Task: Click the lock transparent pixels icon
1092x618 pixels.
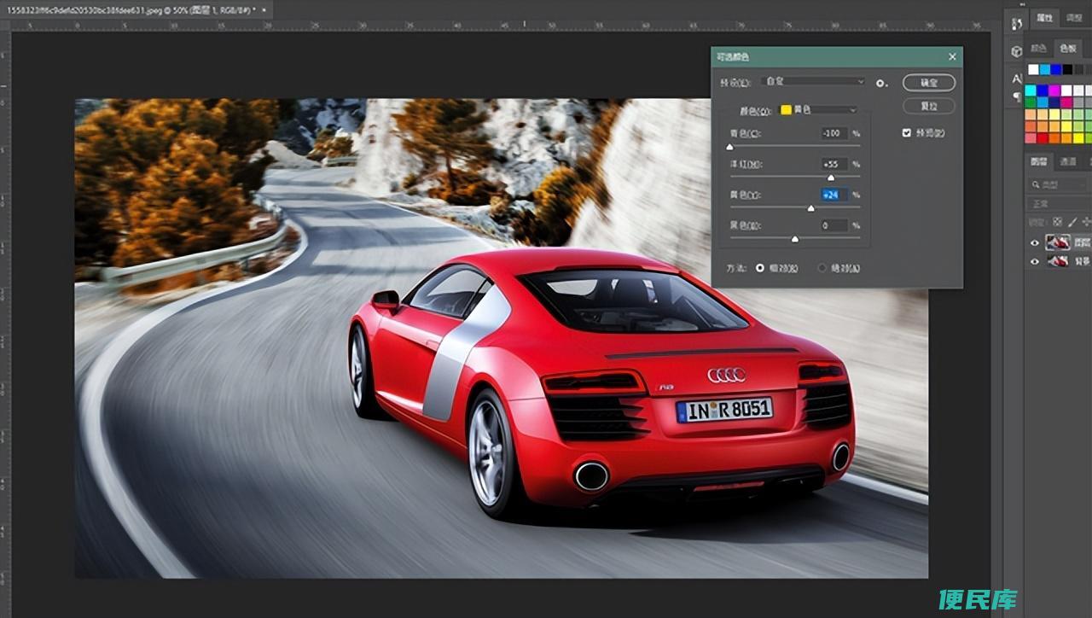Action: pyautogui.click(x=1057, y=222)
